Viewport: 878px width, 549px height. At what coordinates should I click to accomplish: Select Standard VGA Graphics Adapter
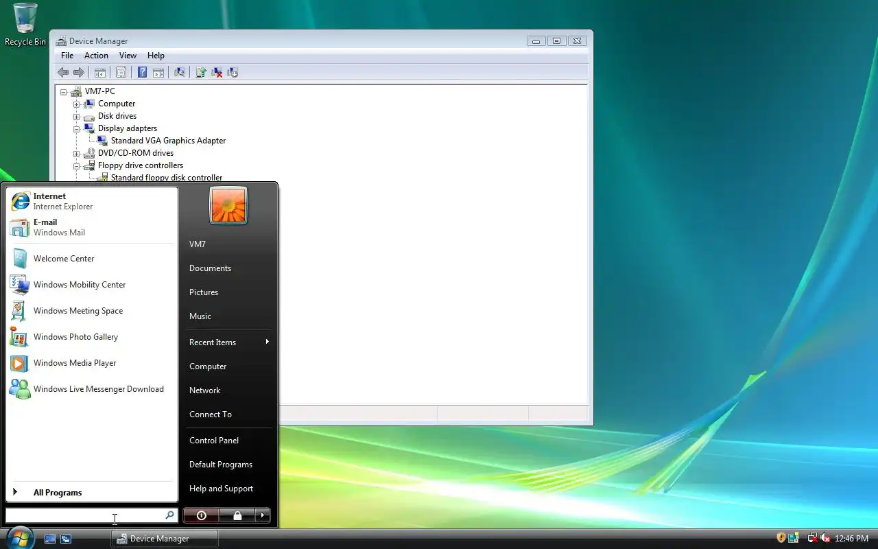(x=168, y=141)
